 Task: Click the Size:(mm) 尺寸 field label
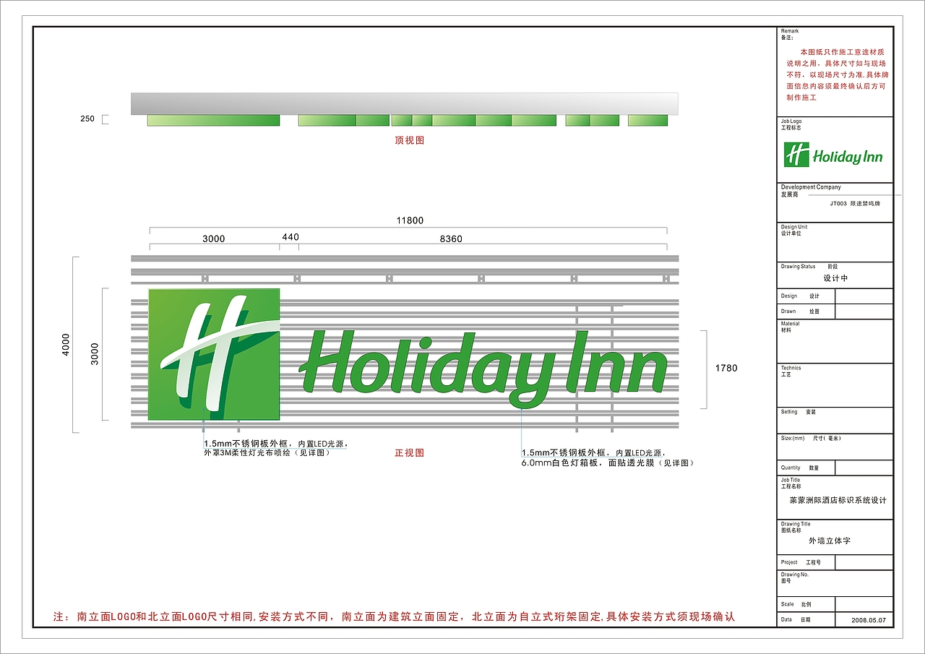(811, 438)
